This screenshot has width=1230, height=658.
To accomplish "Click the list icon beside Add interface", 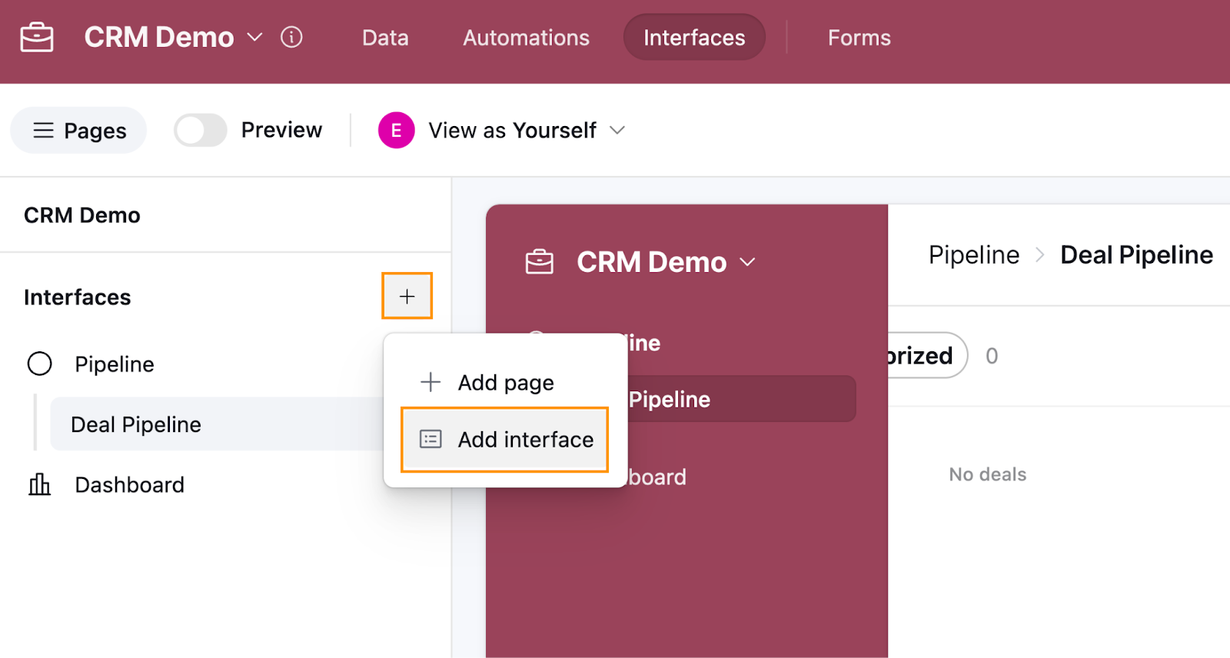I will (x=430, y=440).
